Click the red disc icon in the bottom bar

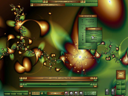(66, 93)
